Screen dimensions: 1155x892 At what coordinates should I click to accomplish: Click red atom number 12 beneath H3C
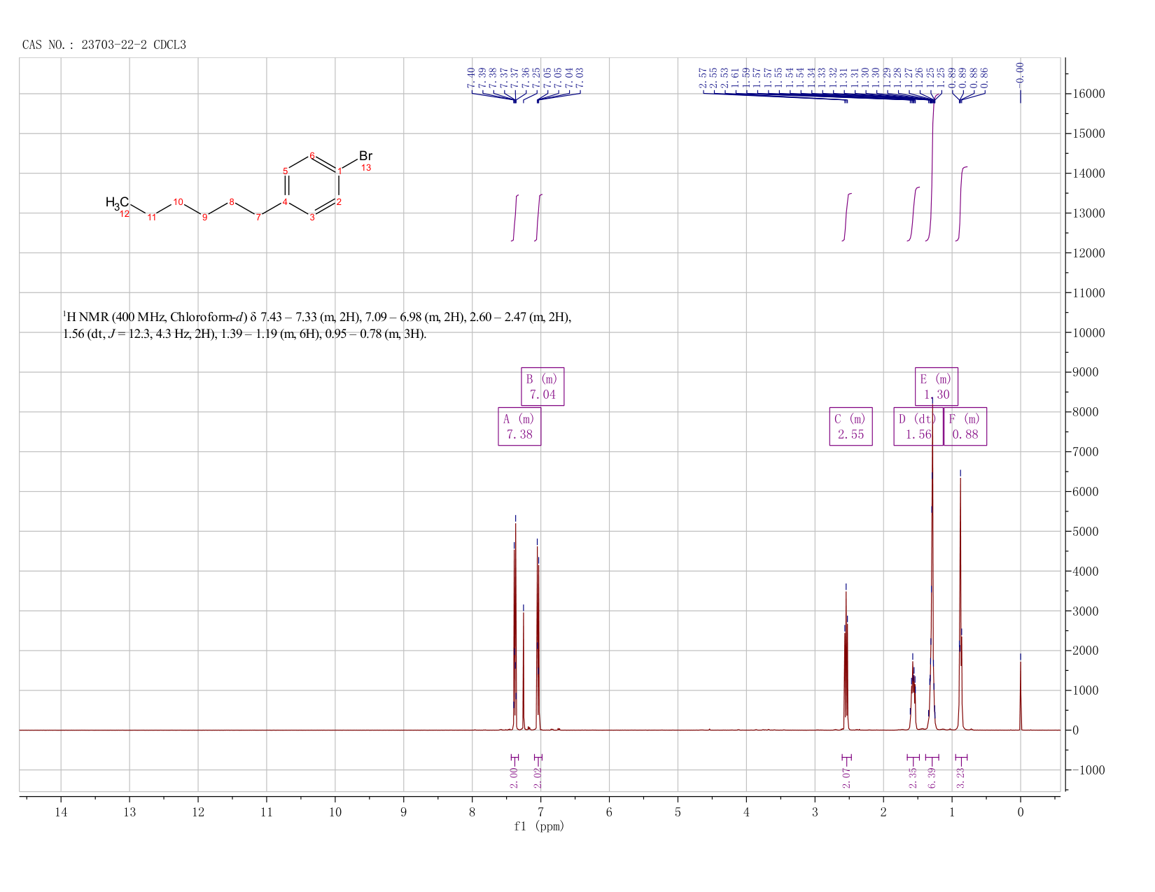click(x=125, y=214)
